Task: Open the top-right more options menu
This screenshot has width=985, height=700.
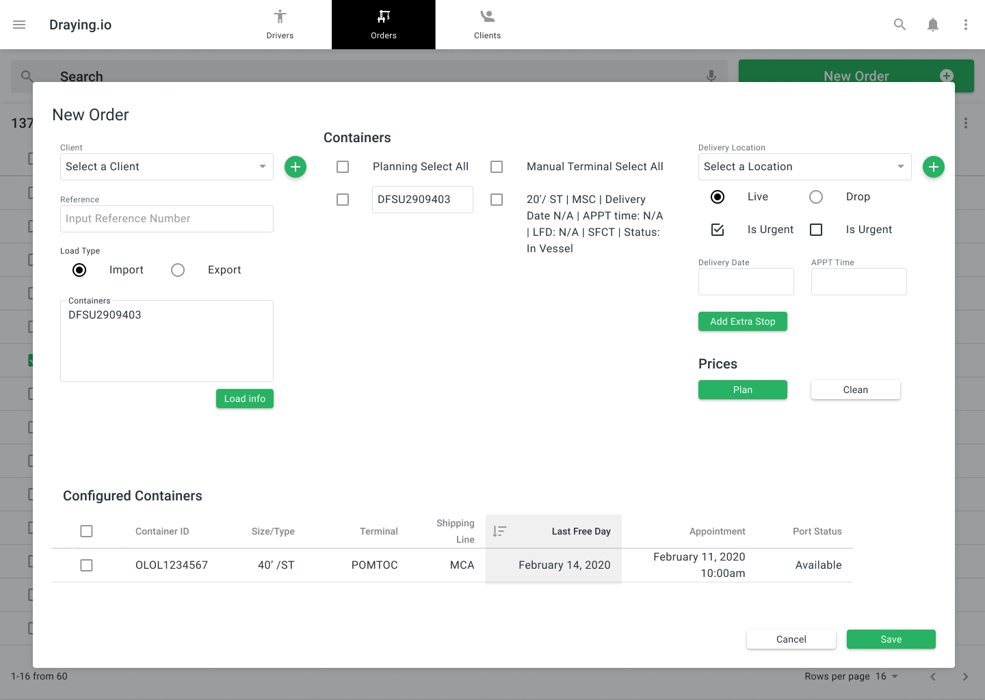Action: click(965, 25)
